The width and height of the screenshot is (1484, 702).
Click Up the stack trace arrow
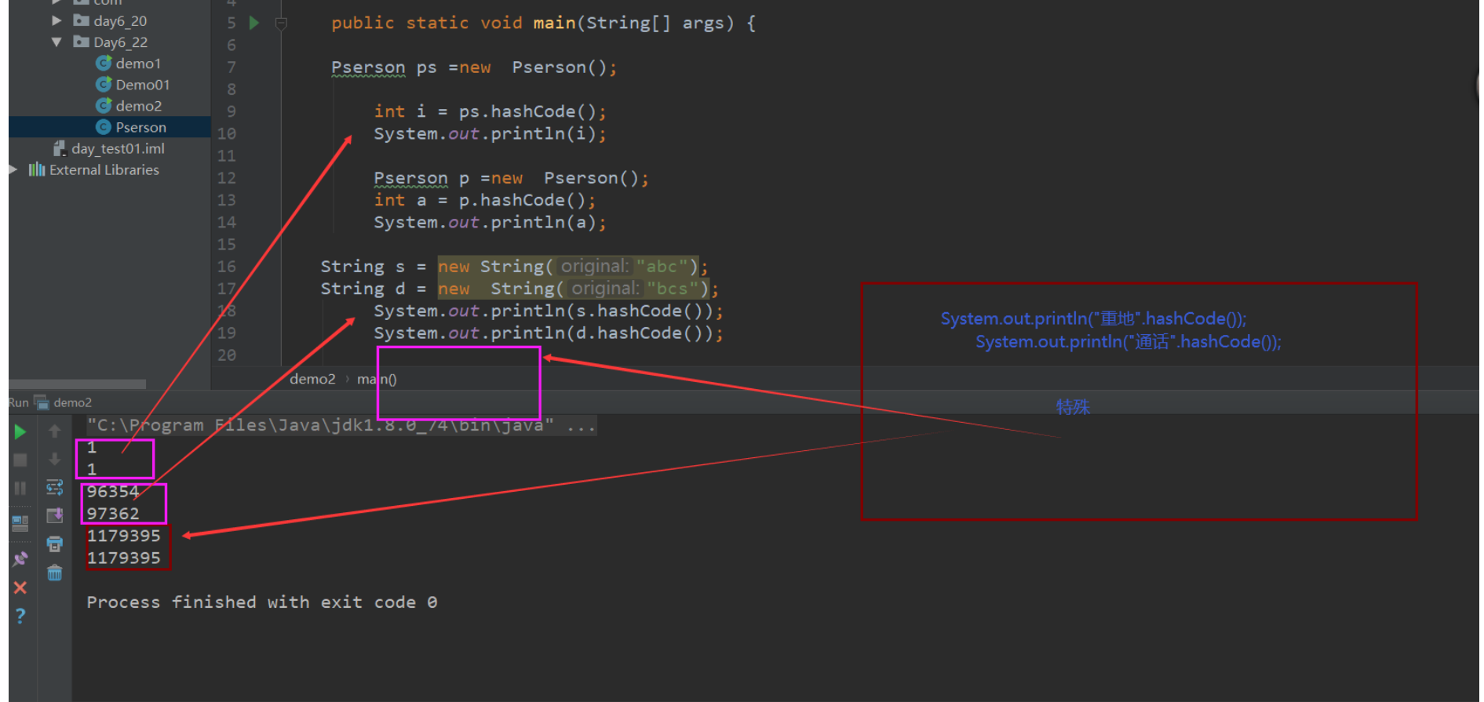(55, 431)
